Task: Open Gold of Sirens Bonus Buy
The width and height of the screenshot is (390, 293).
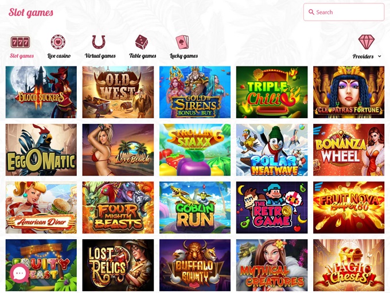Action: pos(195,92)
